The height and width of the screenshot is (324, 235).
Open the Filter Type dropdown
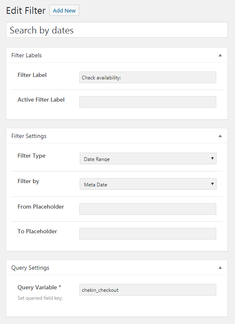[x=148, y=158]
